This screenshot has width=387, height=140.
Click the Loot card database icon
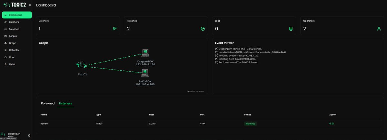click(x=291, y=29)
